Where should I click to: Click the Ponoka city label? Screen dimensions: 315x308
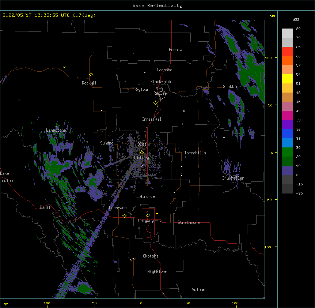click(175, 50)
